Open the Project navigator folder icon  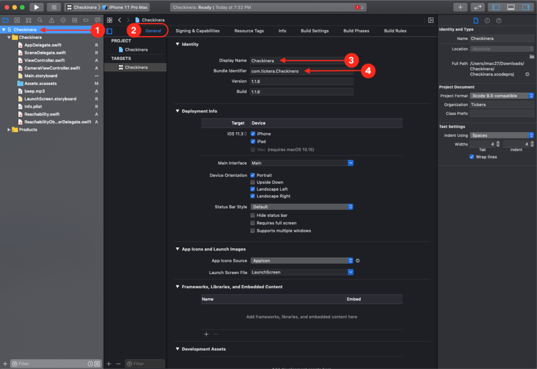(5, 20)
